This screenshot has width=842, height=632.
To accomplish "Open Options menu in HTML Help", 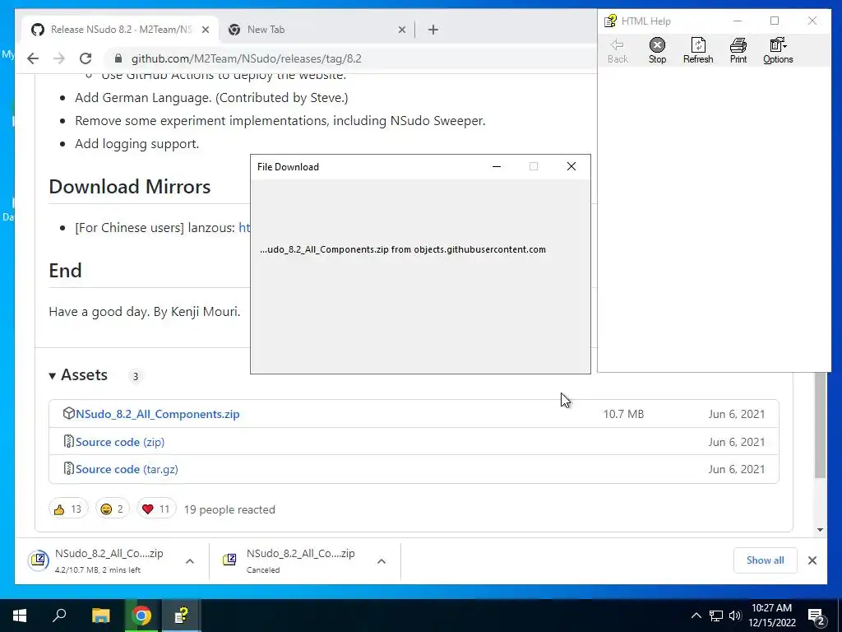I will pyautogui.click(x=778, y=51).
